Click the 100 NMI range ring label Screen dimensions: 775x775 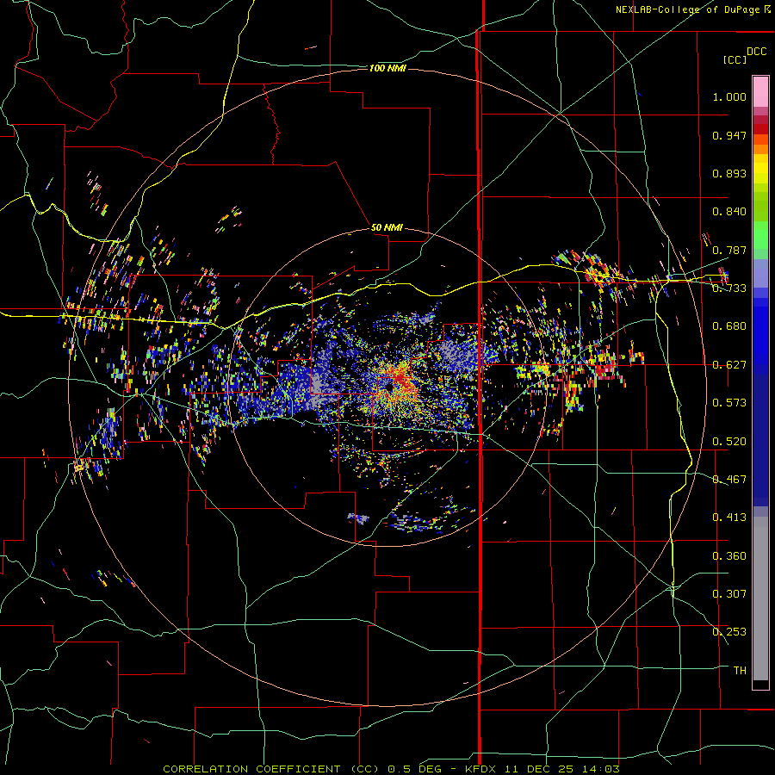[387, 68]
